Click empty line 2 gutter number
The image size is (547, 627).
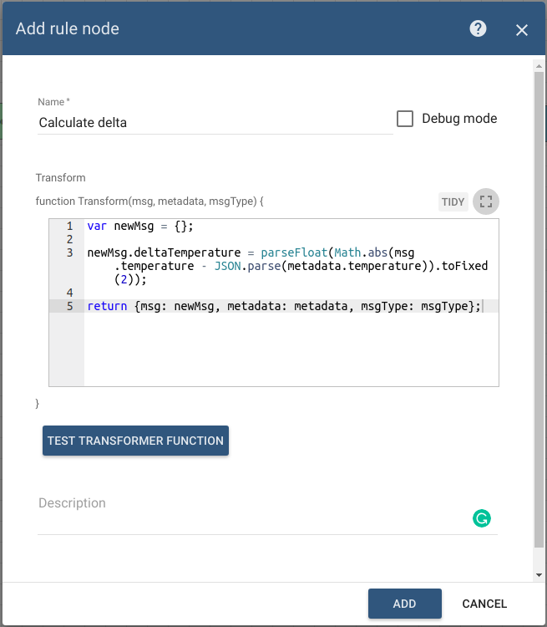click(70, 240)
